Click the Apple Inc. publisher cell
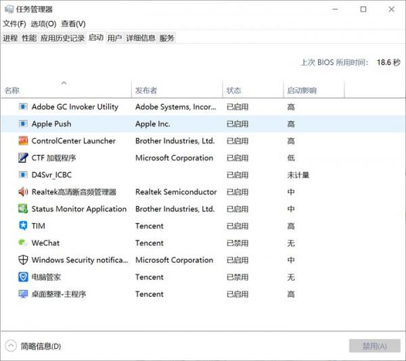This screenshot has width=406, height=361. [x=153, y=124]
